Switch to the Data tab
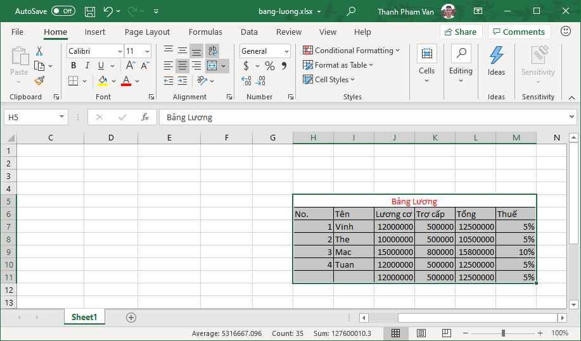 coord(249,32)
